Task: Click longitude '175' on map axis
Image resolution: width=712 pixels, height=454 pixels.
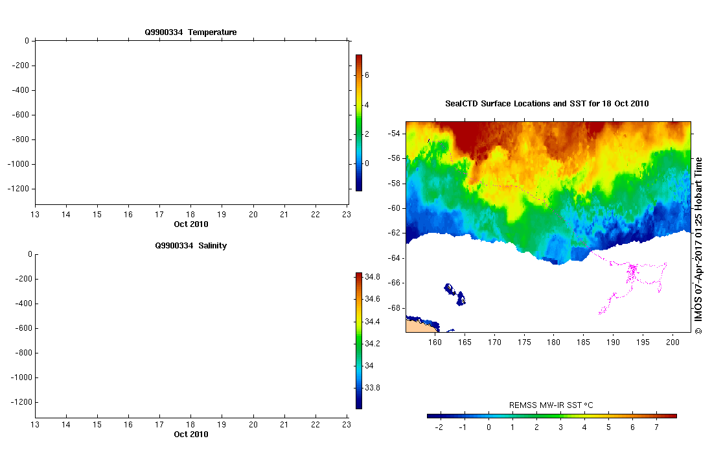Action: point(524,342)
